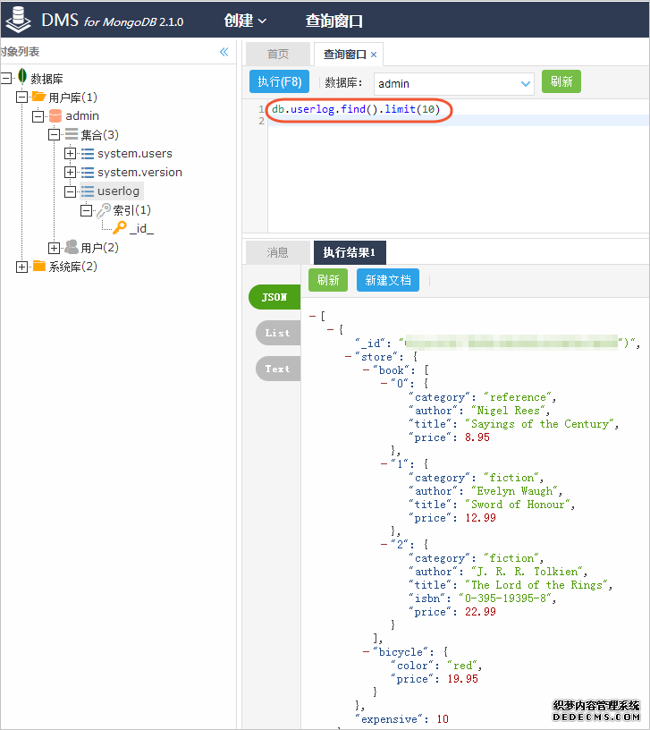Switch result view to List mode
The image size is (650, 730).
pos(276,334)
